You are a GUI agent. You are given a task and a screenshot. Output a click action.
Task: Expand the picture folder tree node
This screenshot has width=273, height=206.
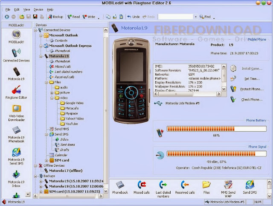click(x=52, y=93)
